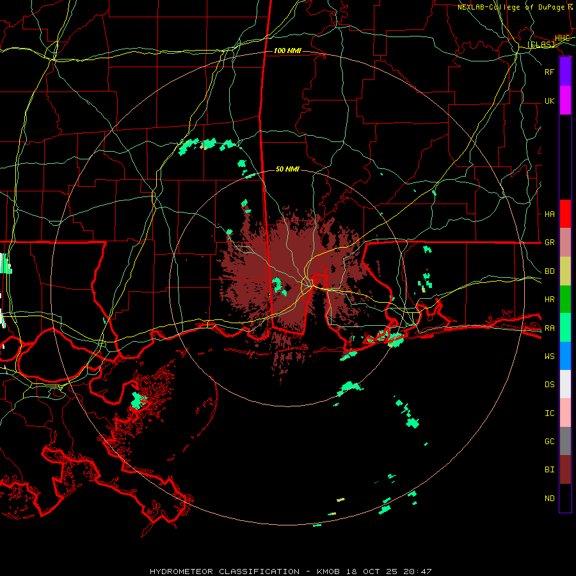
Task: Click the magenta UK color swatch in legend
Action: 565,100
